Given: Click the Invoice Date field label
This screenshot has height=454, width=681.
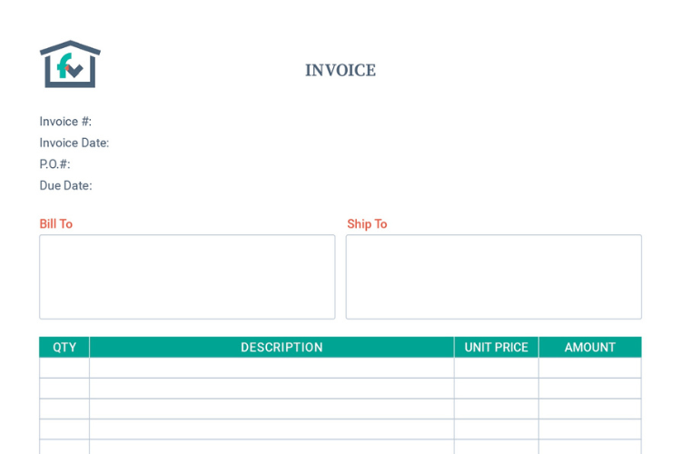Looking at the screenshot, I should 74,143.
